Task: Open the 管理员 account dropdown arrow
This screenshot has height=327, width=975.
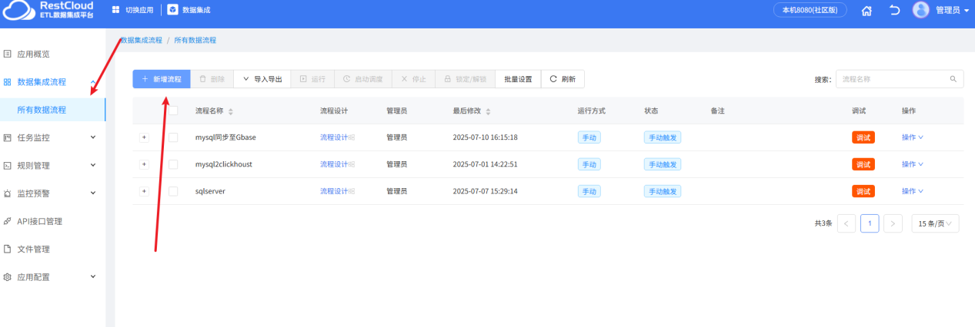Action: point(967,11)
